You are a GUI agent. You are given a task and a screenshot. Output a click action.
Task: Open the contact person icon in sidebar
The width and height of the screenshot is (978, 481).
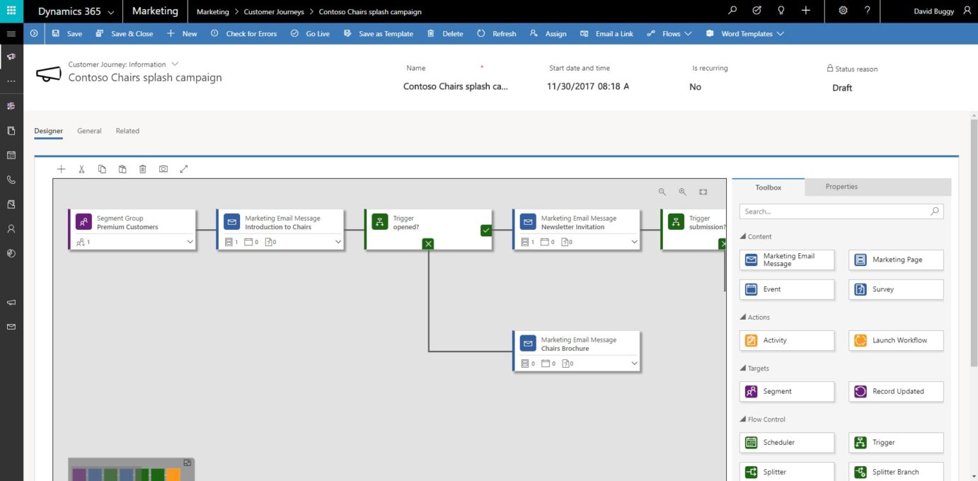(x=11, y=228)
